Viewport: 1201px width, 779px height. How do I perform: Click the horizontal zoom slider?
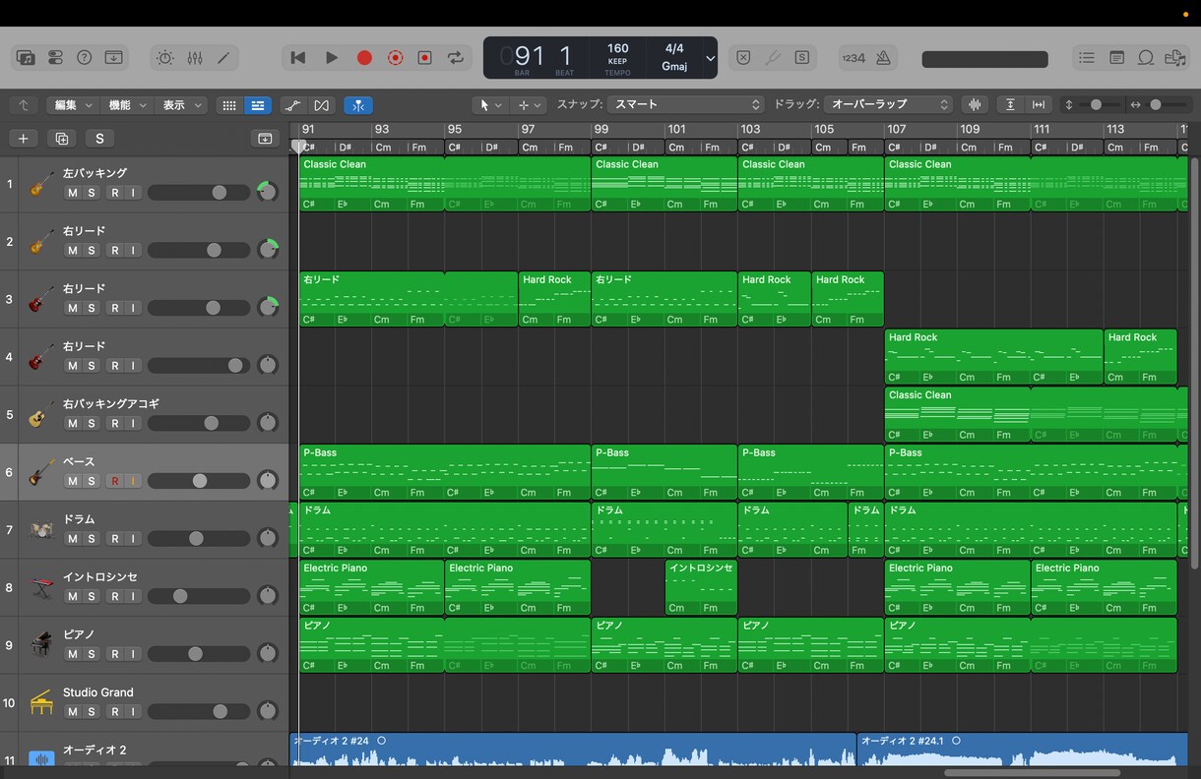1168,104
